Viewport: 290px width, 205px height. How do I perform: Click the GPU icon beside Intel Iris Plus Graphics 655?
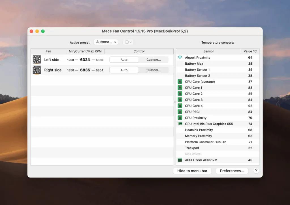pyautogui.click(x=180, y=124)
